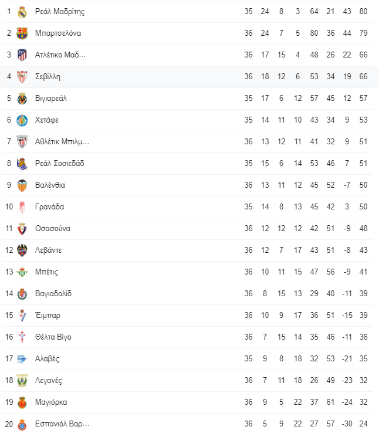
Task: Click the Betis green crest icon
Action: click(22, 272)
